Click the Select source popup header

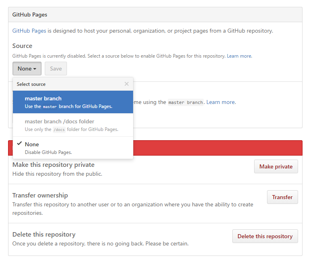[73, 84]
